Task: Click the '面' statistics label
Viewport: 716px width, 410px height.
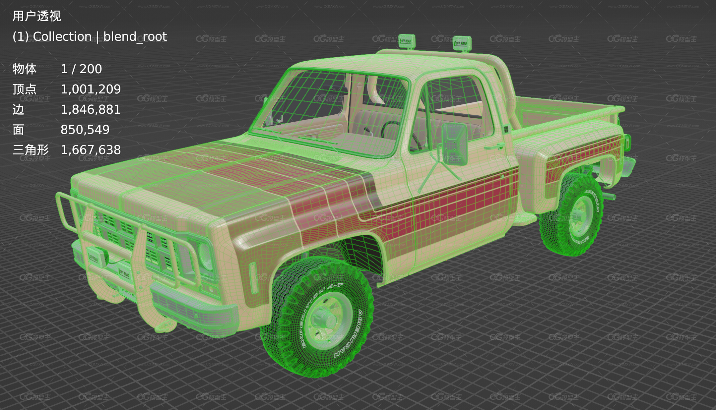Action: pyautogui.click(x=19, y=130)
